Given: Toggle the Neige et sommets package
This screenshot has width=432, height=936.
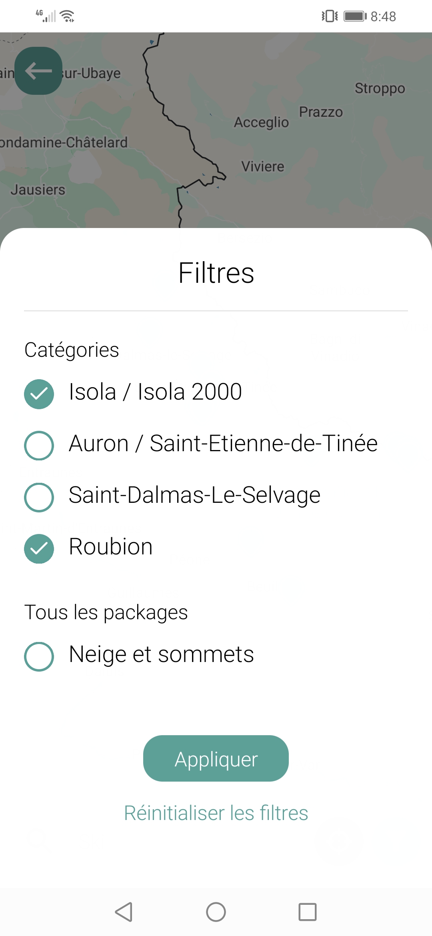Looking at the screenshot, I should pyautogui.click(x=39, y=656).
